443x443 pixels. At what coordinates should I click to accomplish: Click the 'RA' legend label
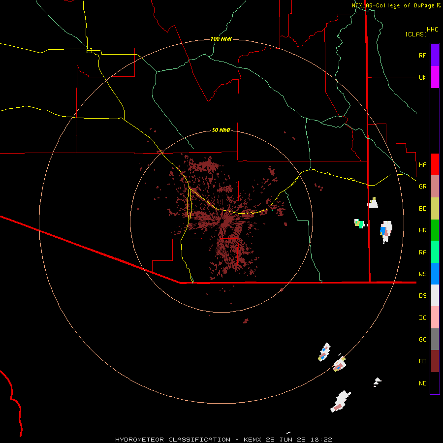pos(422,253)
